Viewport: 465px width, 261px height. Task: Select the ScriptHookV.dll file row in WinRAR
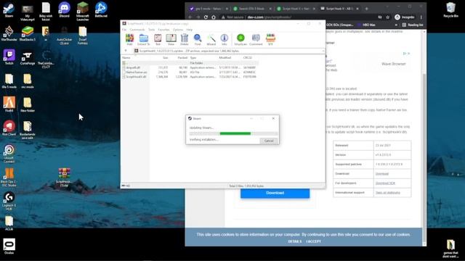(x=190, y=77)
